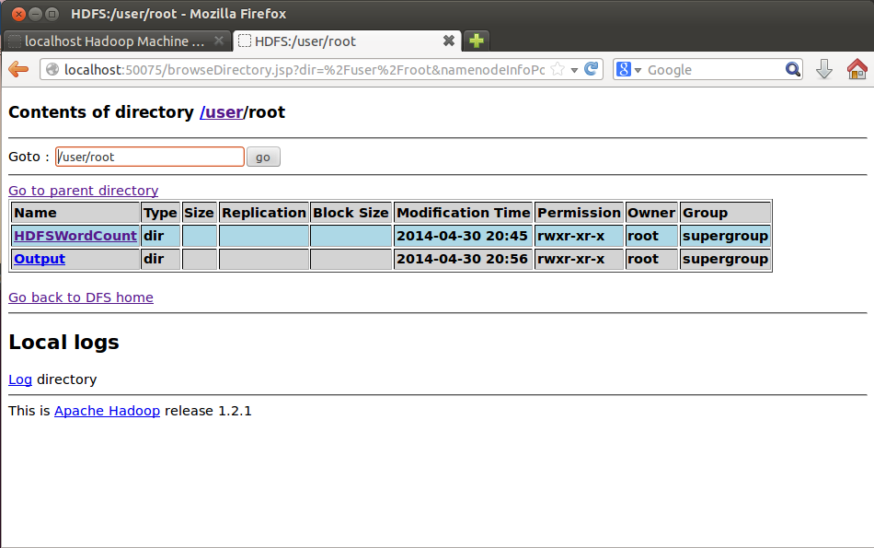
Task: Open the downloads arrow icon
Action: (x=823, y=69)
